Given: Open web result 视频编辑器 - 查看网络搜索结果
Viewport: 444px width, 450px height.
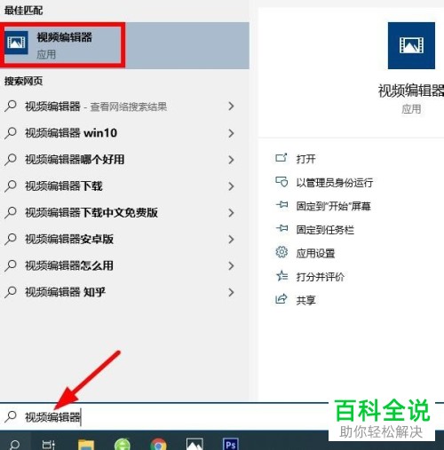Looking at the screenshot, I should [124, 107].
